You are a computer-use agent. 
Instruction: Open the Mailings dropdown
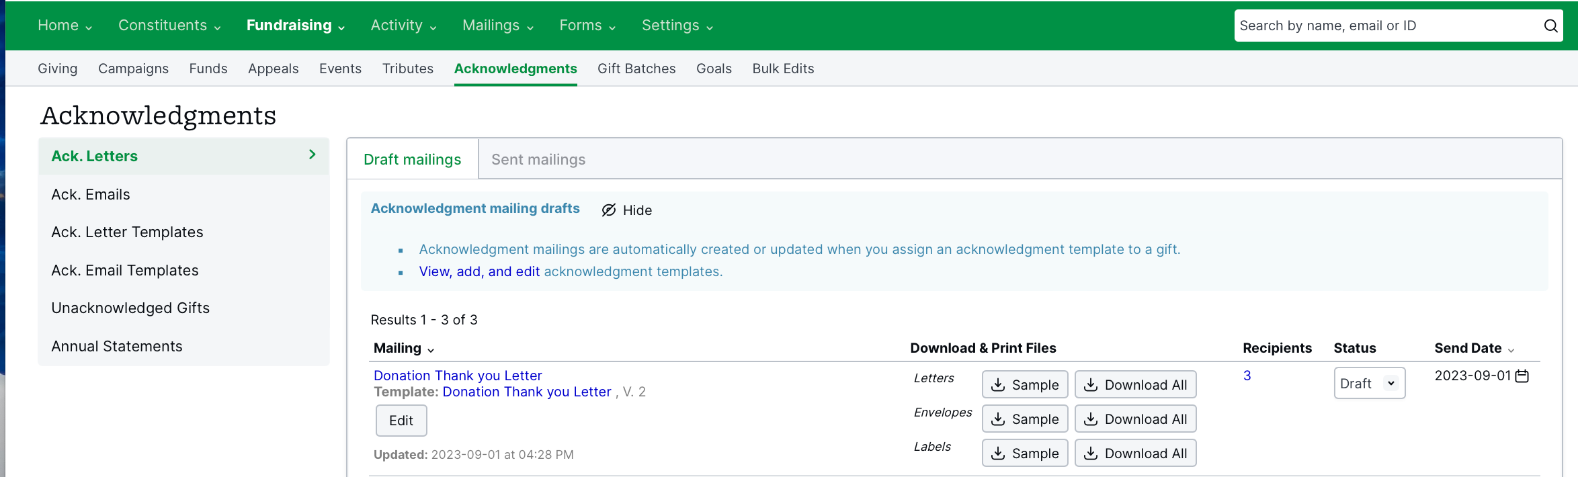coord(498,26)
